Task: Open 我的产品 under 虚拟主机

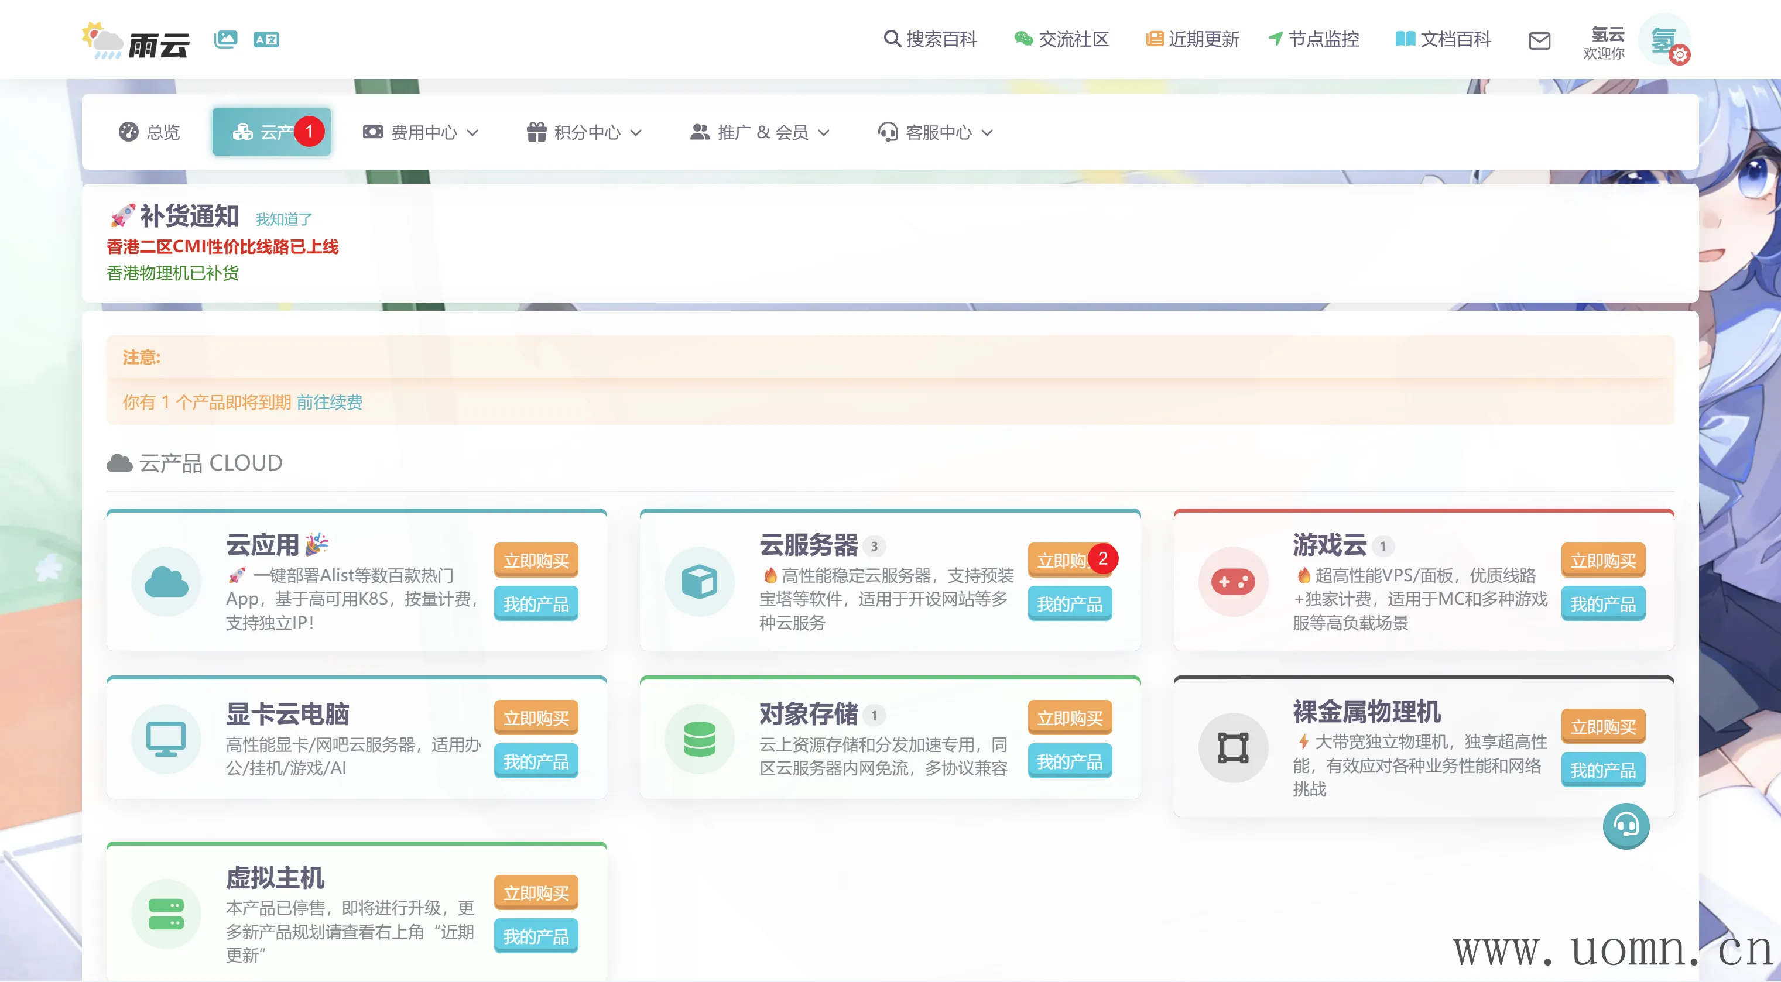Action: pos(536,936)
